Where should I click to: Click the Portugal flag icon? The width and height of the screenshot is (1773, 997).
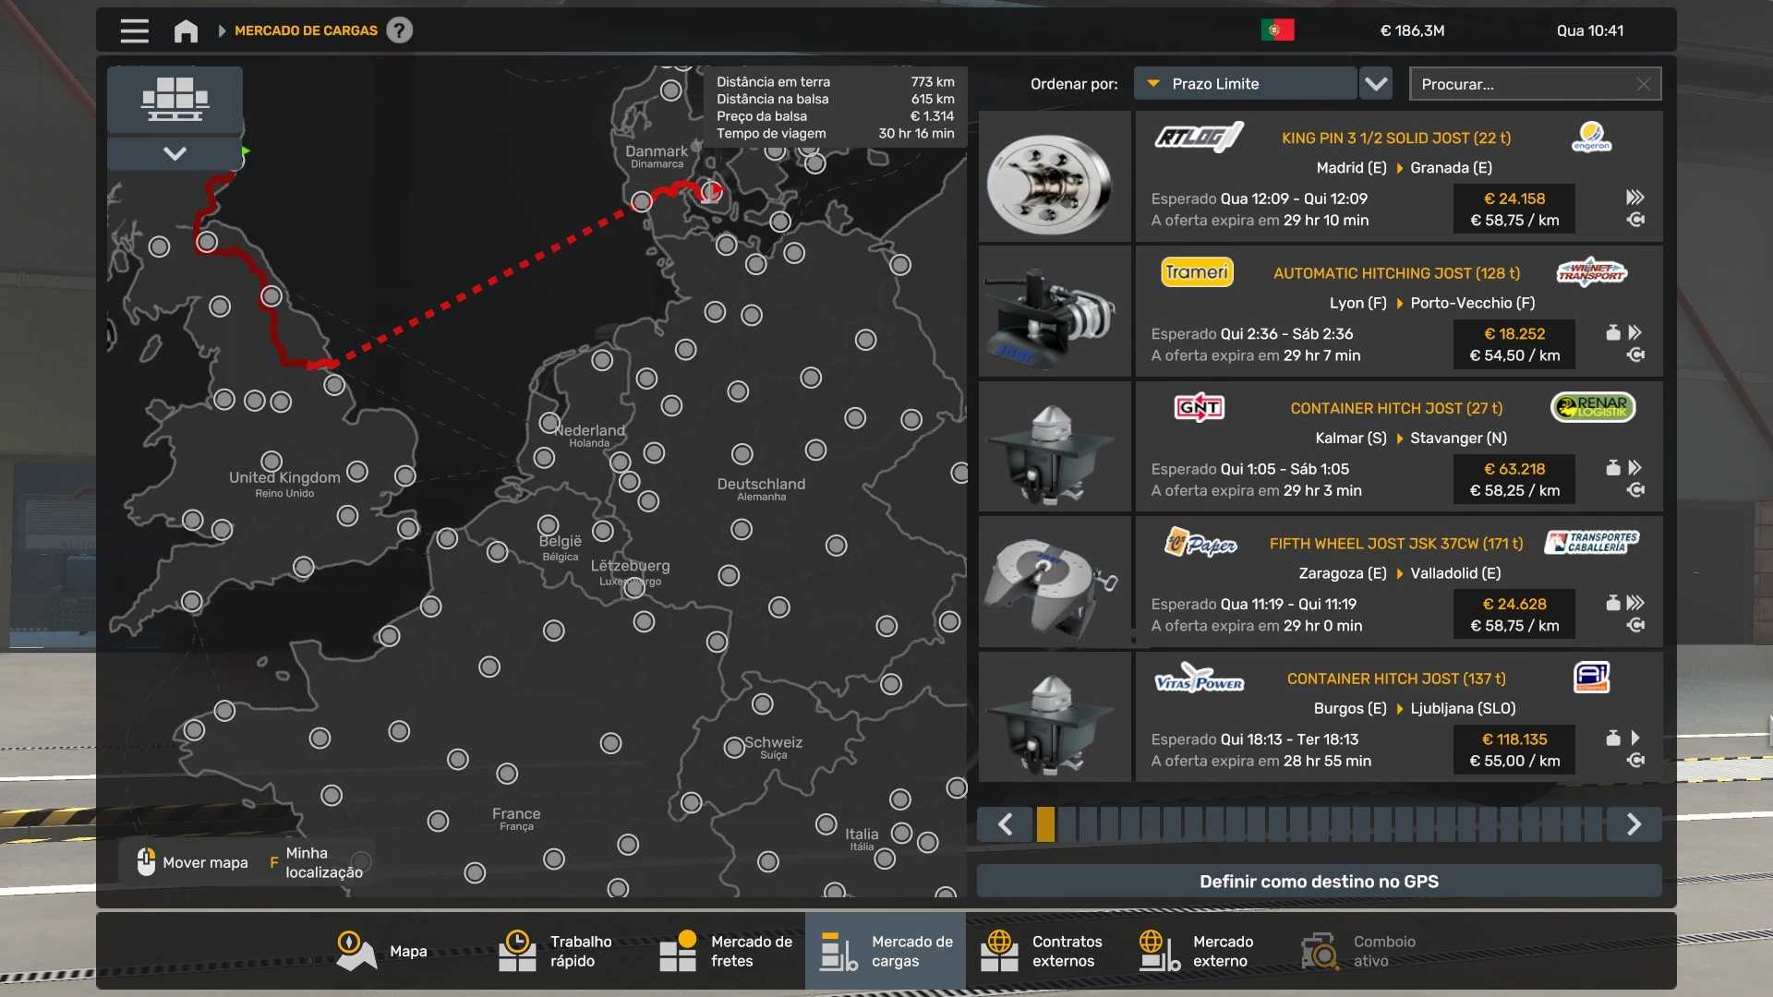click(x=1277, y=30)
